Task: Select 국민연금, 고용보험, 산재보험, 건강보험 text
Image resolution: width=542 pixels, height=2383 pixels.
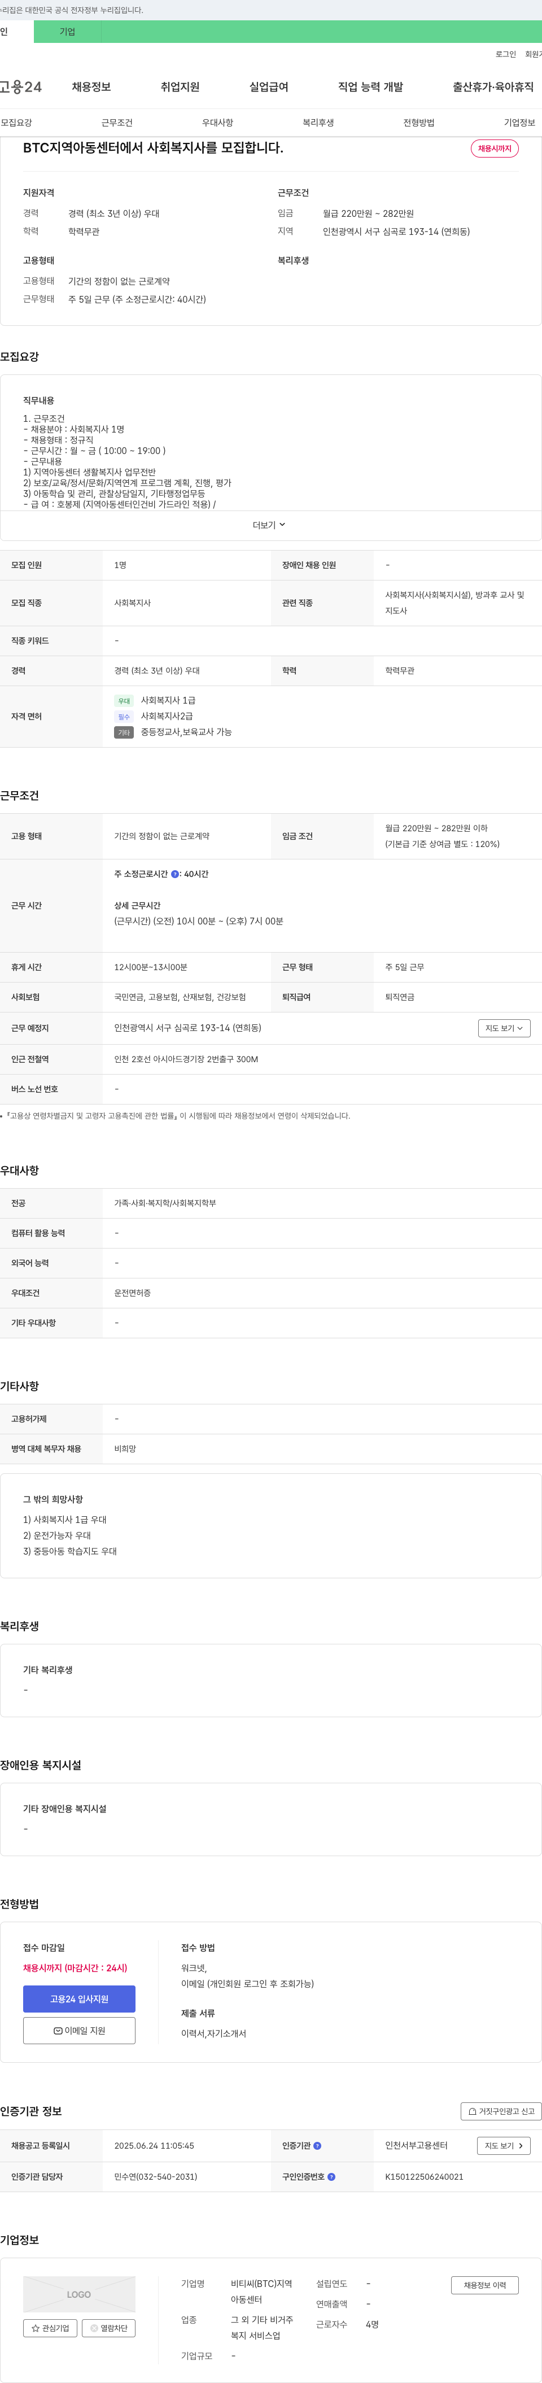Action: pyautogui.click(x=180, y=997)
